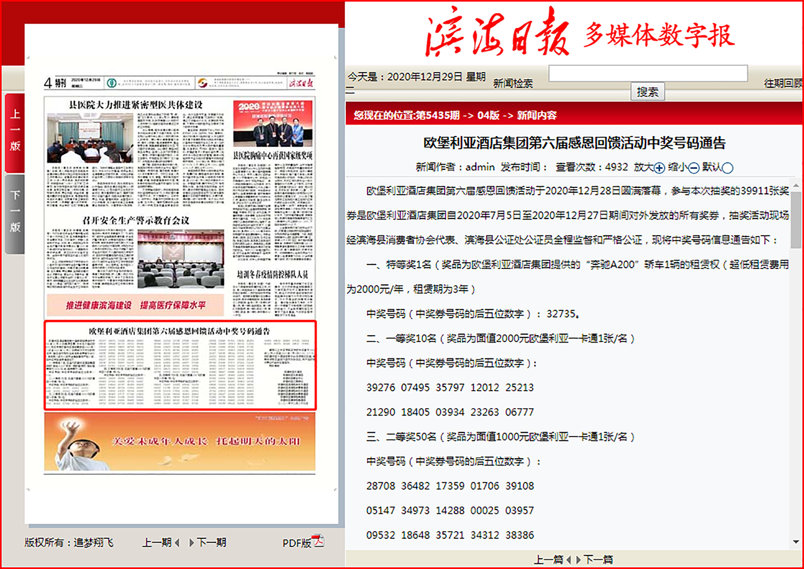Click the next article right arrow
The width and height of the screenshot is (804, 569).
(578, 559)
